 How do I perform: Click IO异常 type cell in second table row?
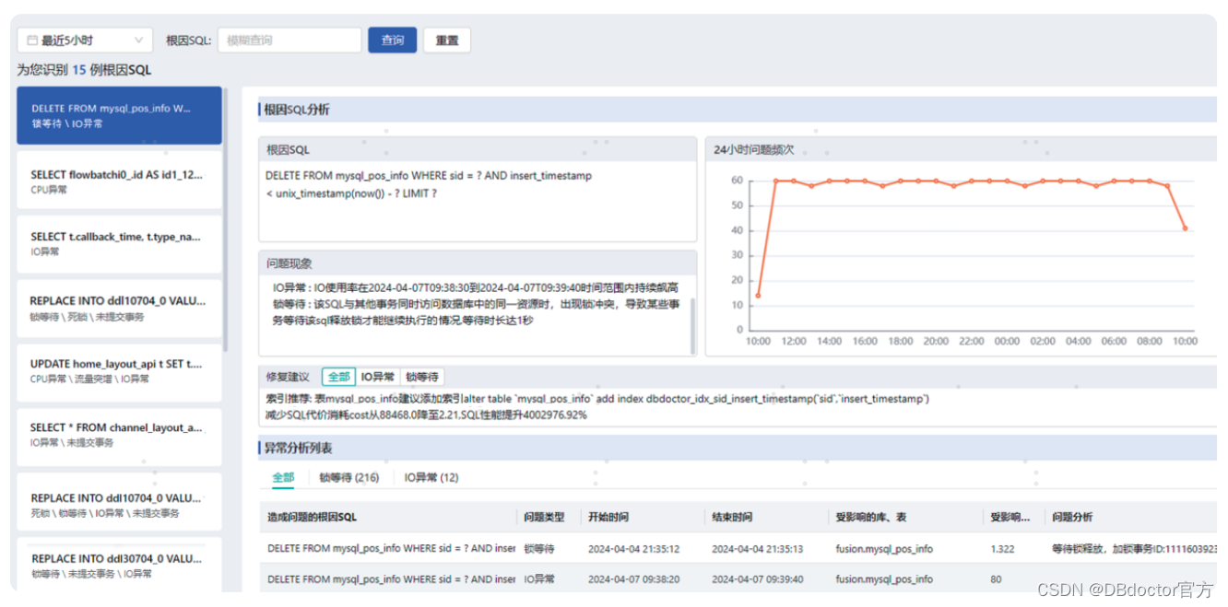(539, 579)
